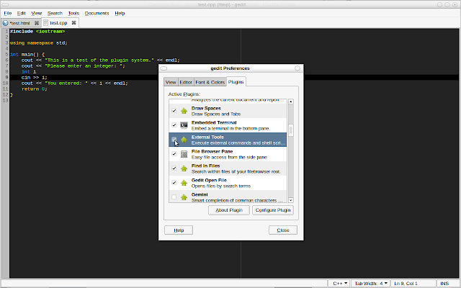Click line number 13 in the editor gutter
The height and width of the screenshot is (288, 461).
point(5,101)
